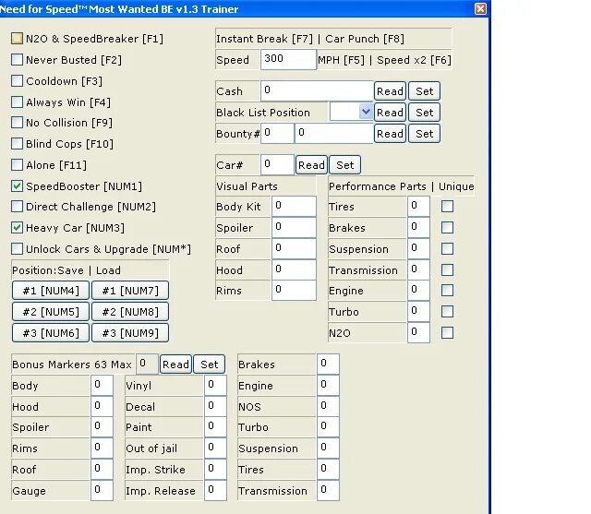The height and width of the screenshot is (514, 591).
Task: Click the Vinyl marker value field
Action: click(215, 385)
